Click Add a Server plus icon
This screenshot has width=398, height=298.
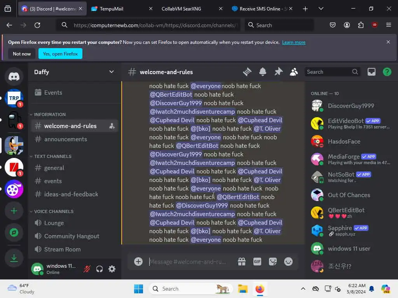(x=14, y=211)
